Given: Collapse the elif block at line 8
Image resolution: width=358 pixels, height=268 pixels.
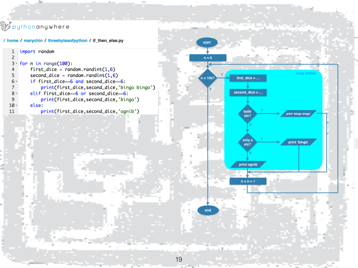Looking at the screenshot, I should coord(16,94).
